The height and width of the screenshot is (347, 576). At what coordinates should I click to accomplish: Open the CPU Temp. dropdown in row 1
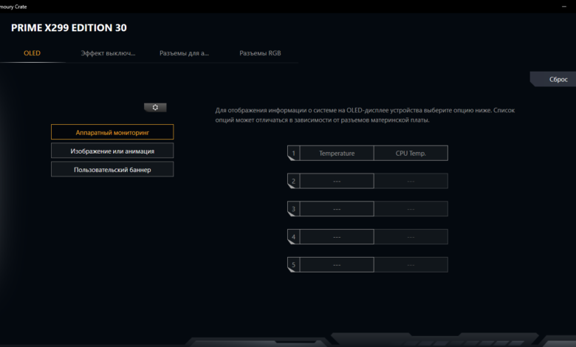pyautogui.click(x=411, y=153)
